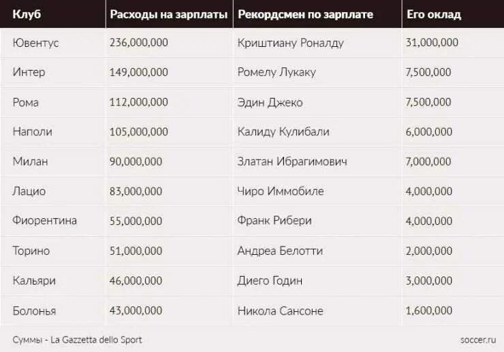Select Франк Рибери player cell

click(x=274, y=221)
